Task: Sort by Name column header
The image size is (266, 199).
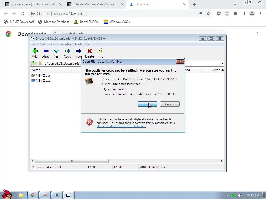Action: click(51, 70)
